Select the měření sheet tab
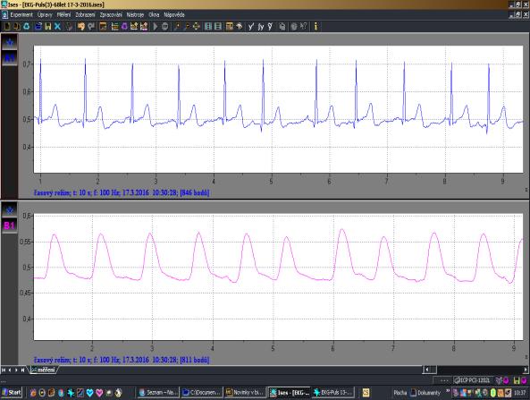The width and height of the screenshot is (530, 400). (43, 370)
